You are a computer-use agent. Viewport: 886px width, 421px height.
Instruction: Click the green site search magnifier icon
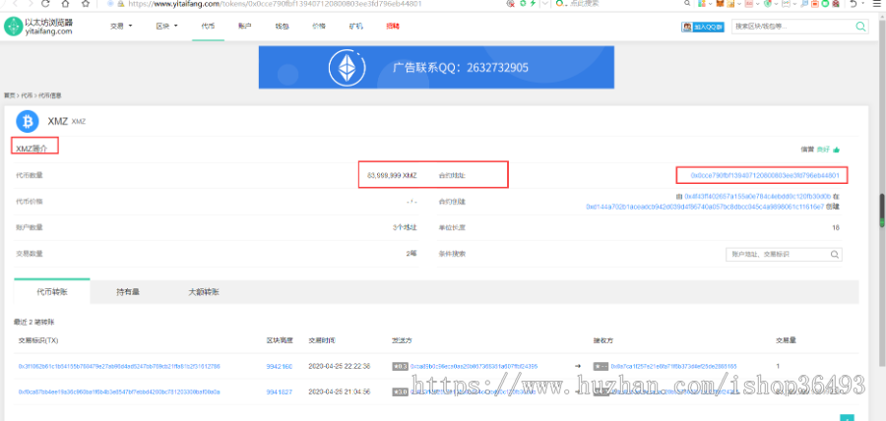[x=860, y=26]
